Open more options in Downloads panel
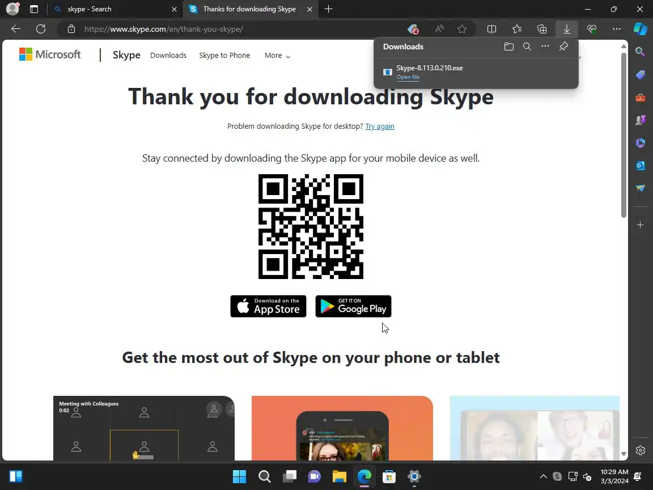 click(x=545, y=47)
